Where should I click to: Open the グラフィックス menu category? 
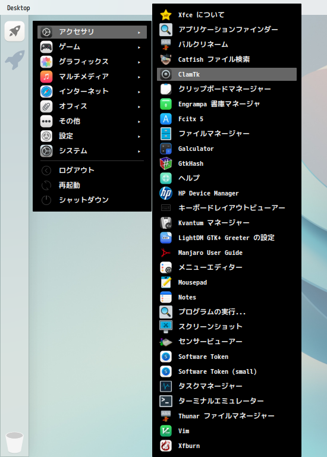[x=92, y=61]
